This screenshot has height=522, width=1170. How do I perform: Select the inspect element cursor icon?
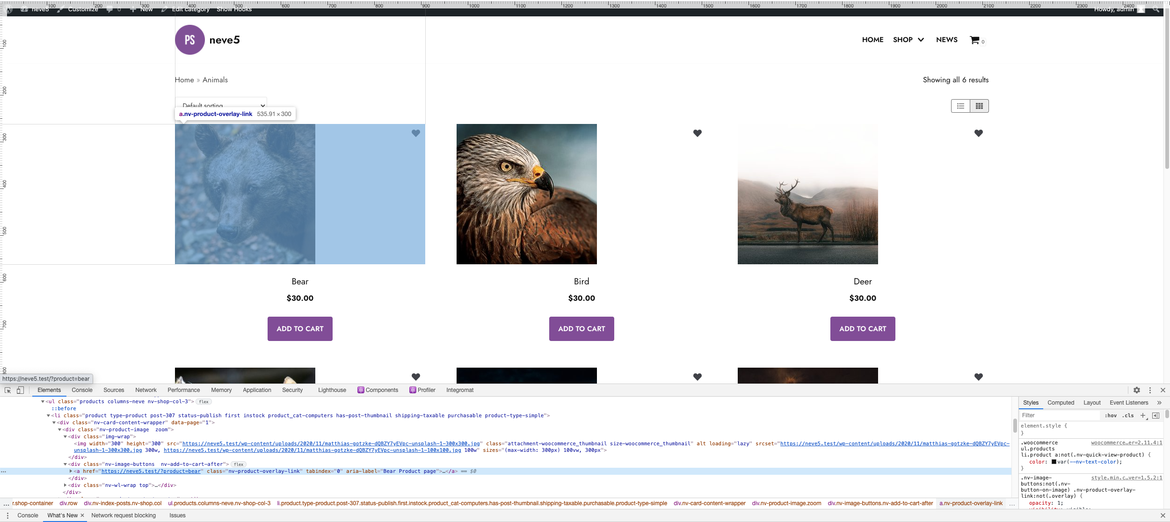click(7, 390)
